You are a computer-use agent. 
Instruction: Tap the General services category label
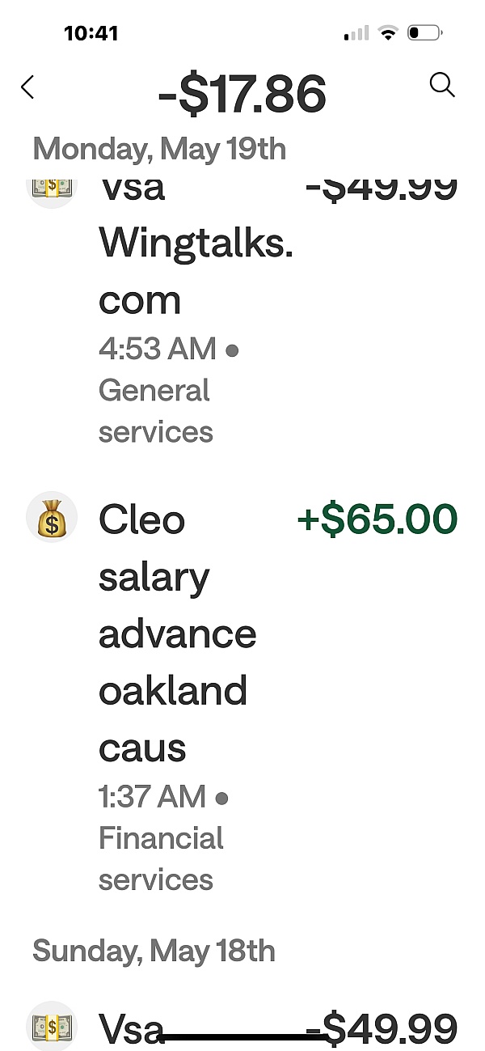pos(154,411)
